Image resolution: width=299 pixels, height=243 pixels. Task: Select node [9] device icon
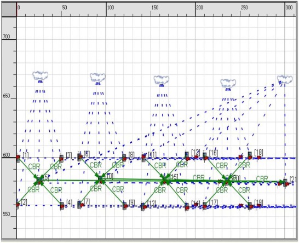tap(124, 206)
